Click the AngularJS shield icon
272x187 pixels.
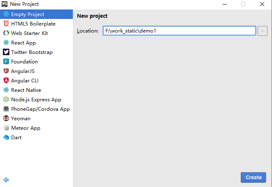coord(6,71)
